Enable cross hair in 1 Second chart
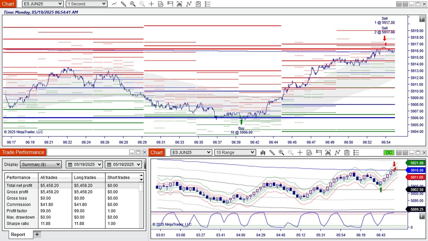The image size is (428, 241). tap(151, 4)
